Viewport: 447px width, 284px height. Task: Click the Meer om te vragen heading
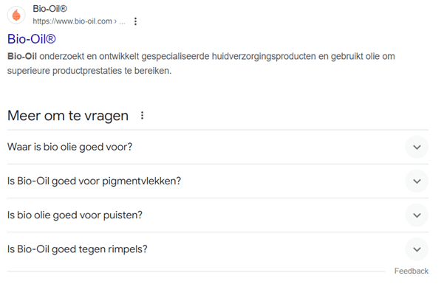tap(68, 116)
